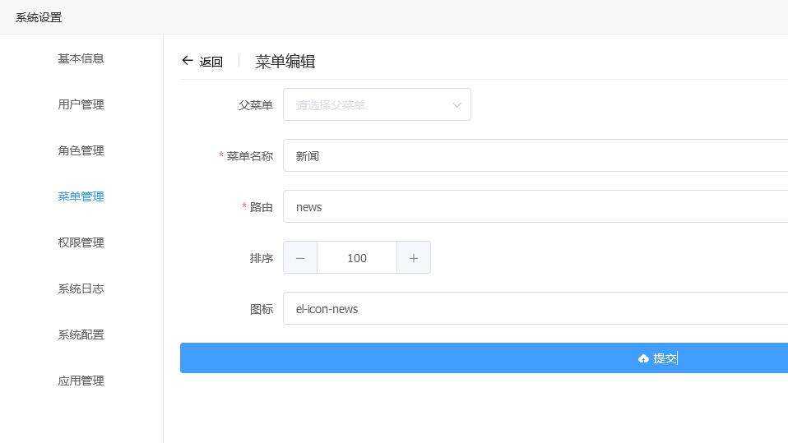Click the 菜单名称 field label
This screenshot has height=443, width=788.
(x=250, y=156)
